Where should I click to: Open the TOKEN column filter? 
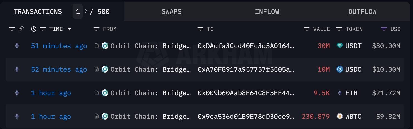point(339,29)
